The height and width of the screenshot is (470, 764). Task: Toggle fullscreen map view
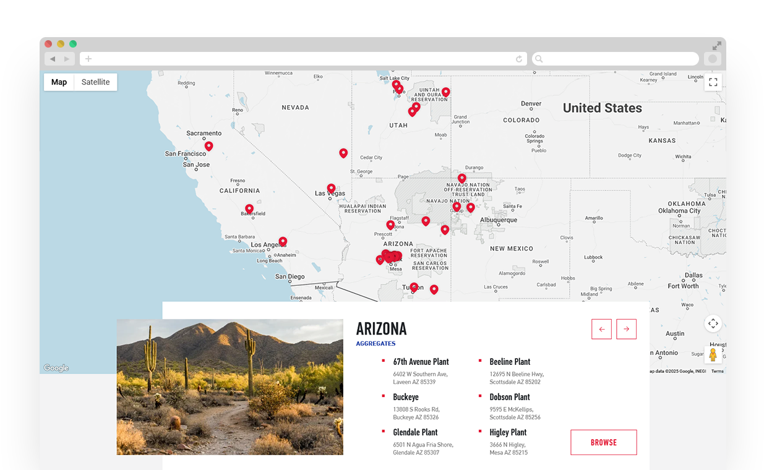tap(713, 82)
